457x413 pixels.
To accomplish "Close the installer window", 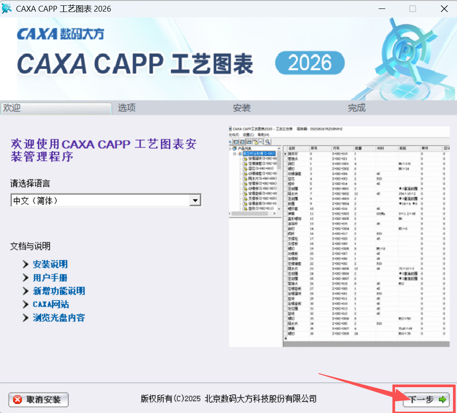I will tap(444, 9).
